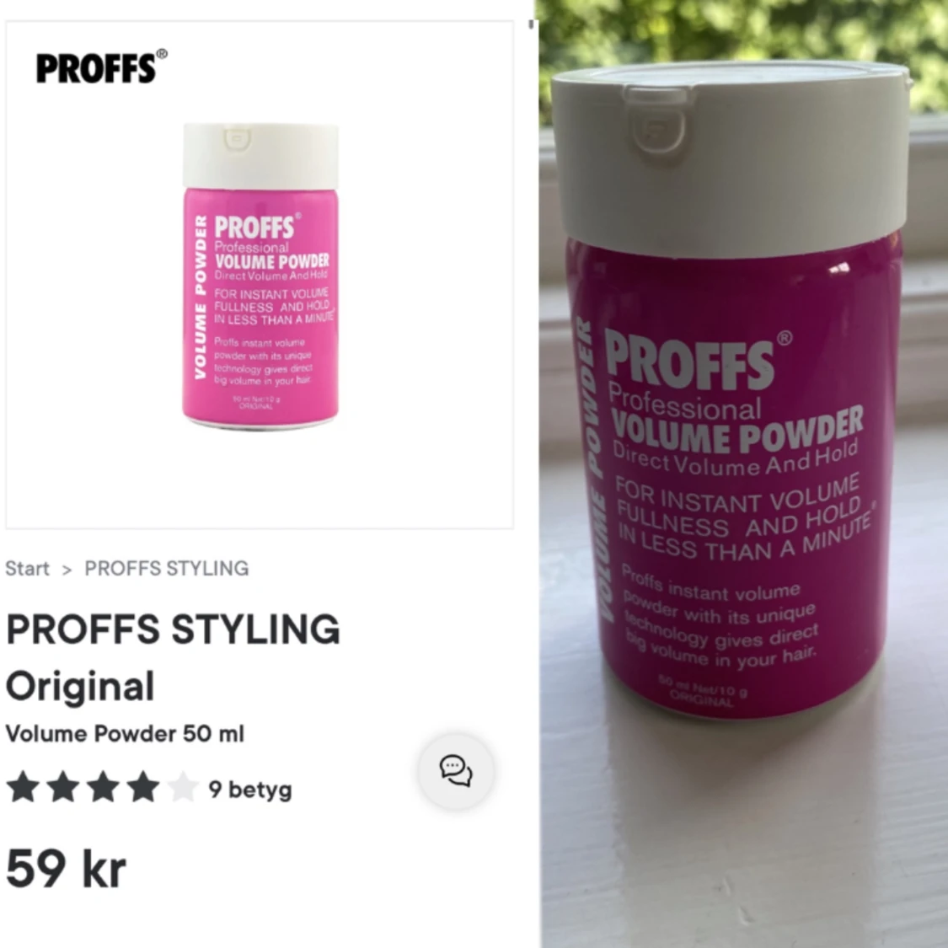This screenshot has height=948, width=948.
Task: Open the pink bottle product thumbnail
Action: (x=260, y=275)
